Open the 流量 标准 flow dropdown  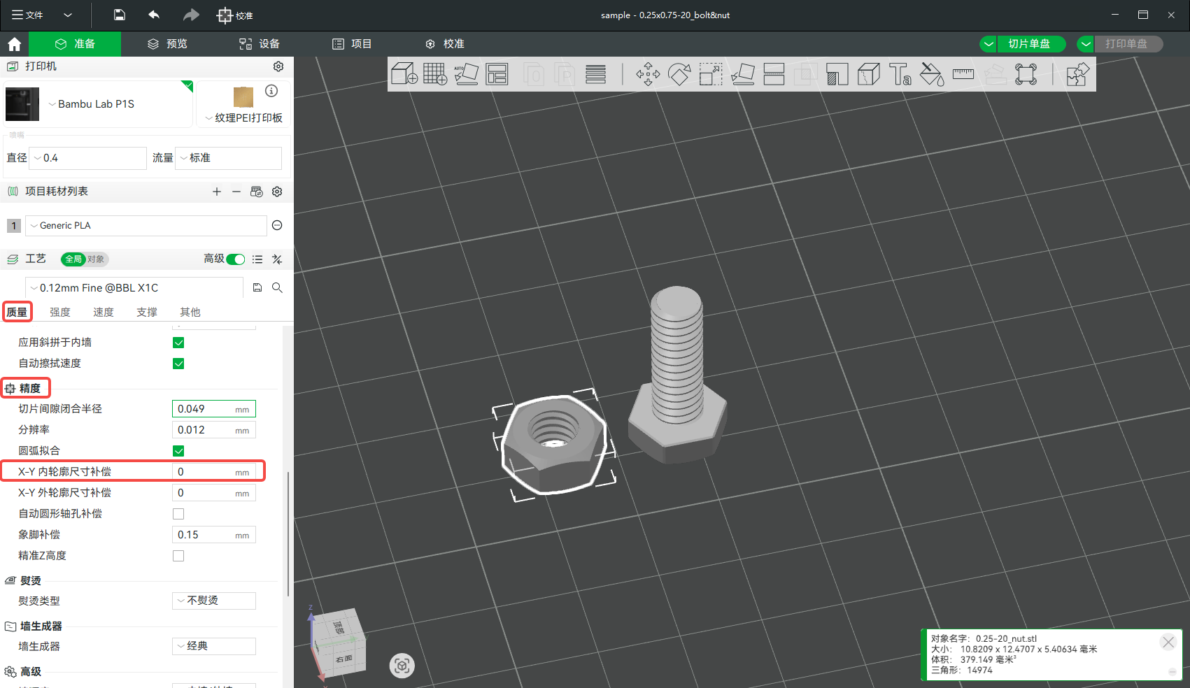228,158
